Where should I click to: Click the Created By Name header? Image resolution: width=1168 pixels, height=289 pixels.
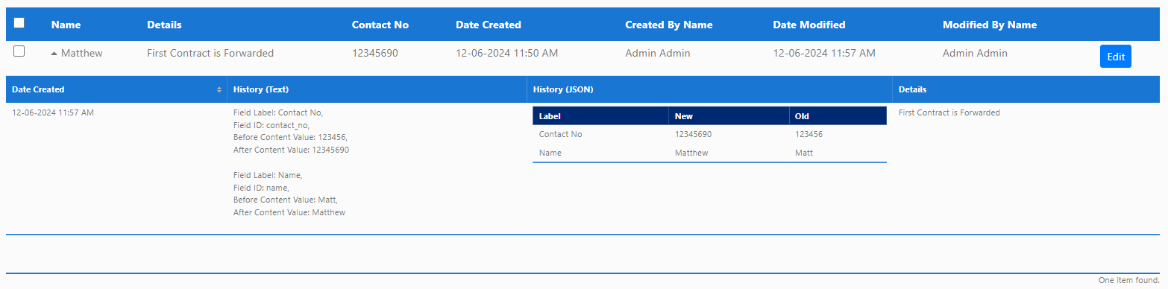(669, 25)
